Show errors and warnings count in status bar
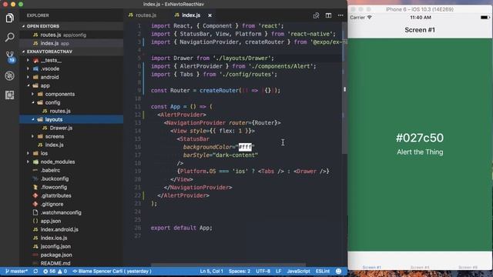Screen dimensions: 493x277 [55, 271]
